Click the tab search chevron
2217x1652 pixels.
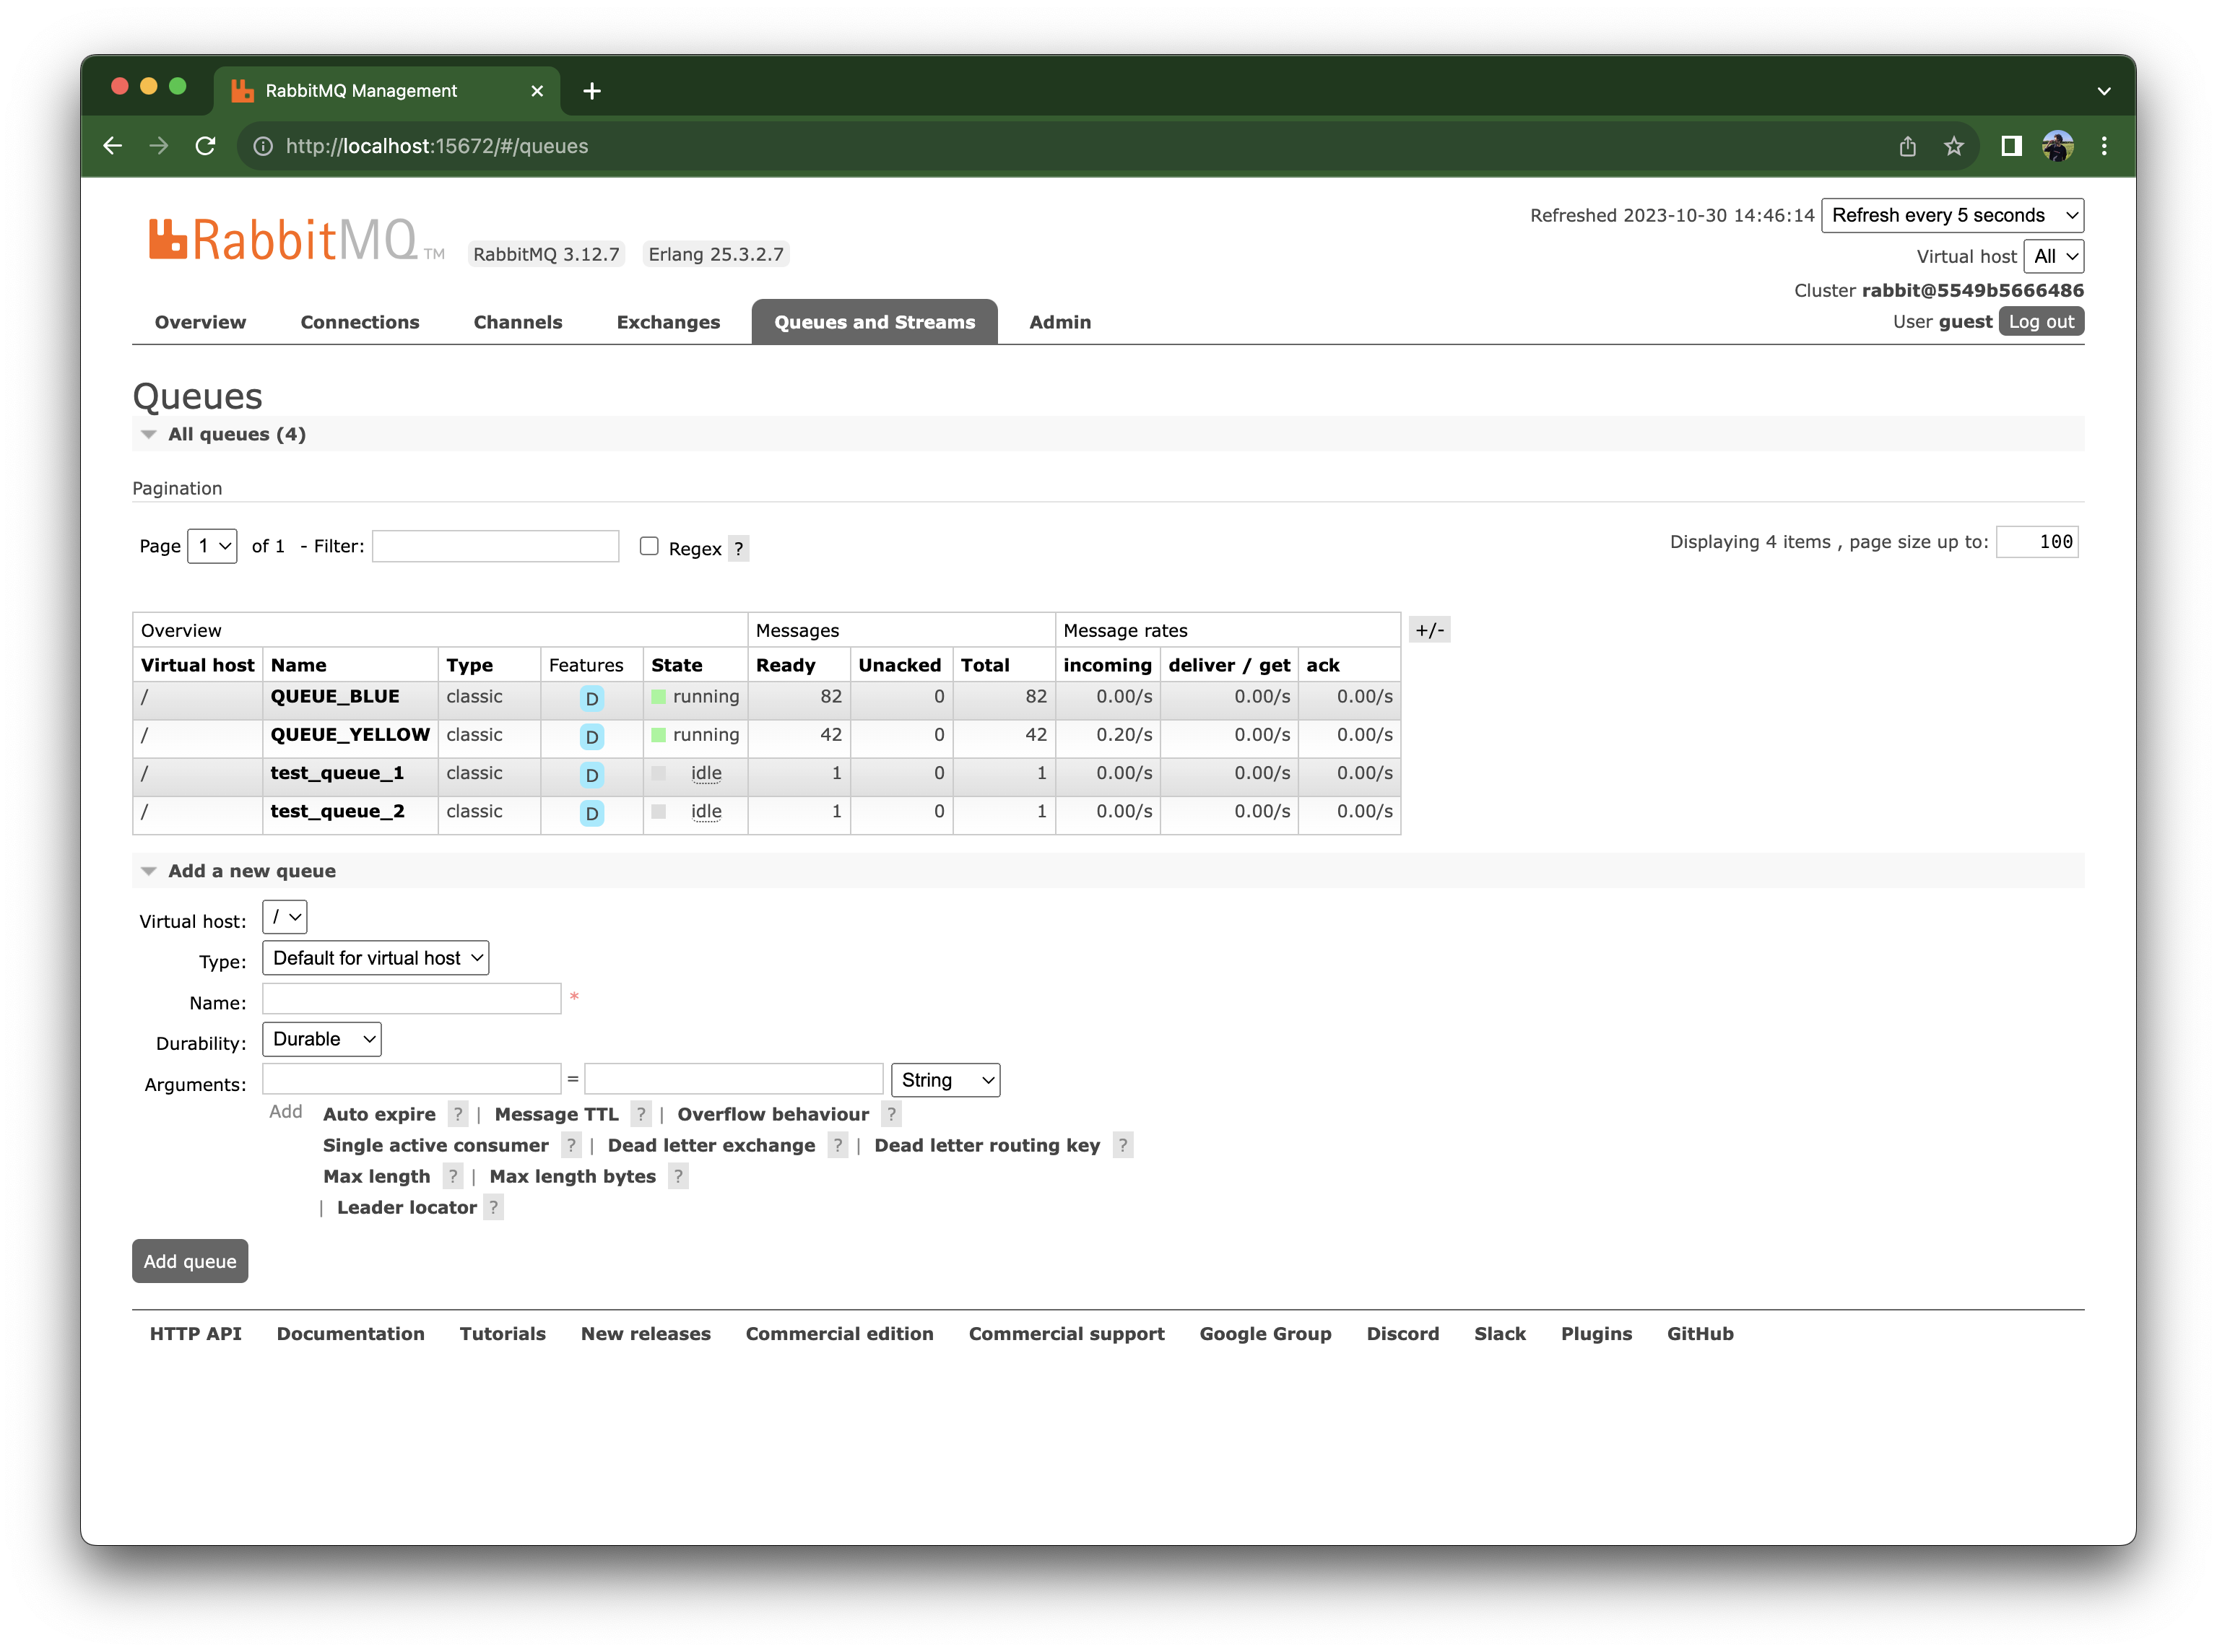(2104, 91)
